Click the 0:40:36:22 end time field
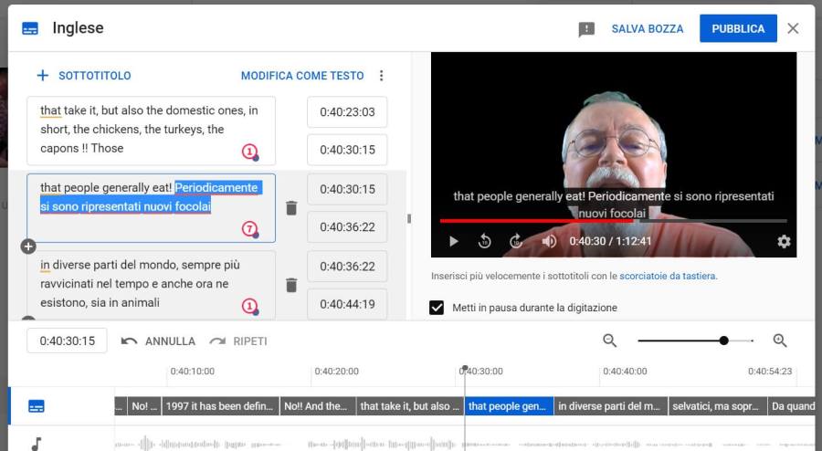Viewport: 822px width, 451px height. pos(347,227)
